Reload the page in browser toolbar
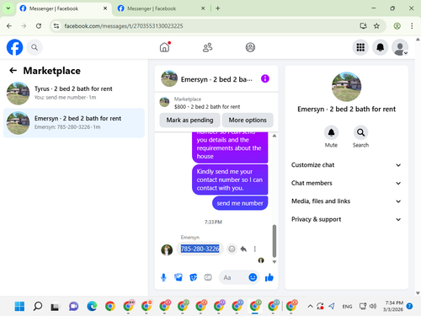Image resolution: width=421 pixels, height=316 pixels. pyautogui.click(x=39, y=26)
